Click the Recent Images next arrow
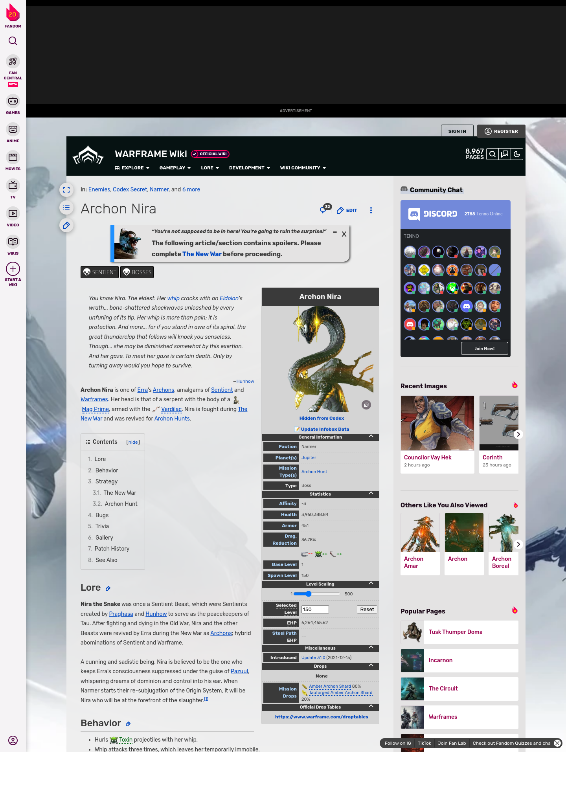 pos(518,434)
